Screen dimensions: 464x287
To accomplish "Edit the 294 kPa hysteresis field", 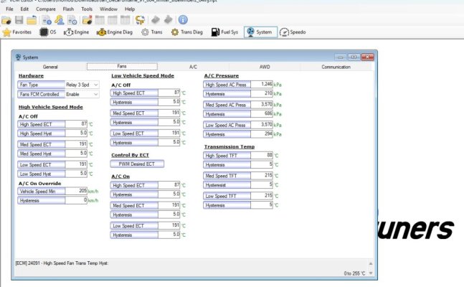I will [x=262, y=134].
